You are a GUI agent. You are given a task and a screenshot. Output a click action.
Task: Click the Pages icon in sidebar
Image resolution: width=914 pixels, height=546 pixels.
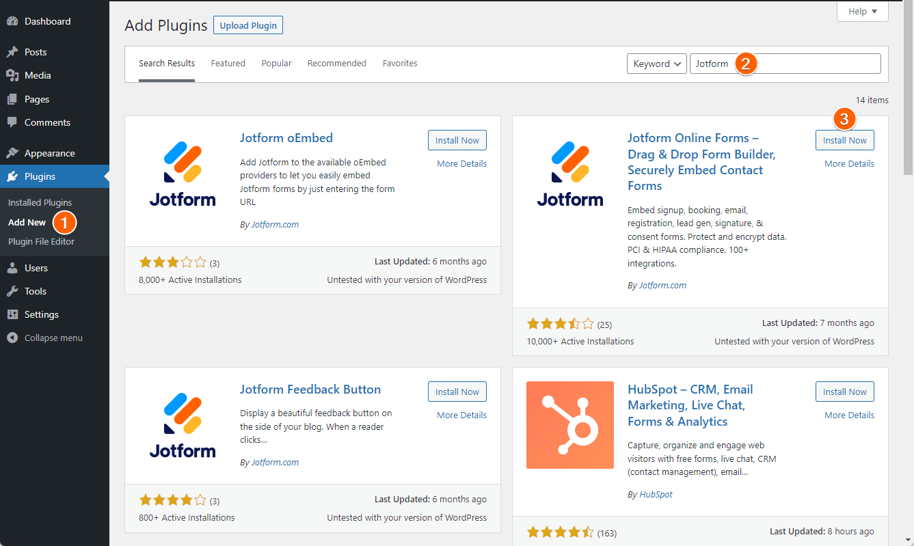click(12, 99)
